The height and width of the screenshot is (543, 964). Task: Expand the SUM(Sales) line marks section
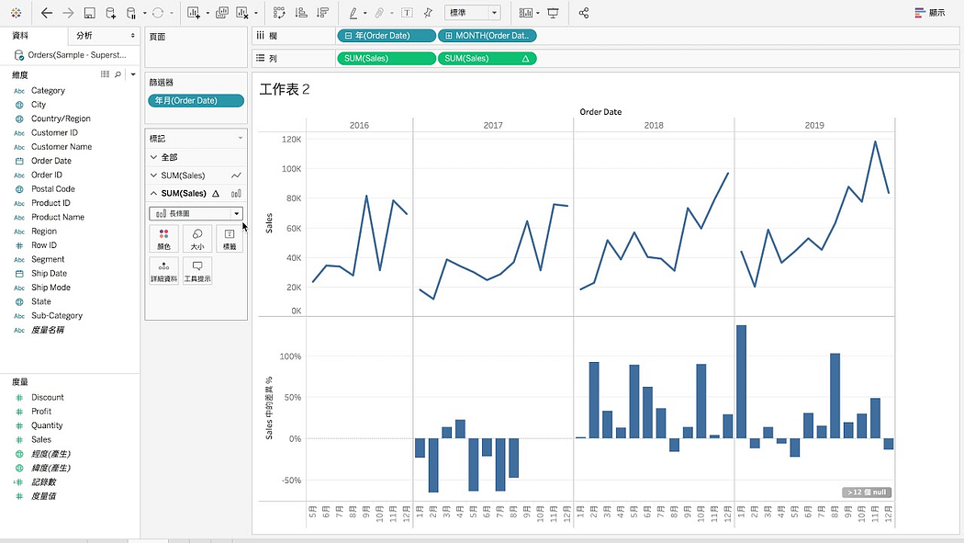point(153,175)
